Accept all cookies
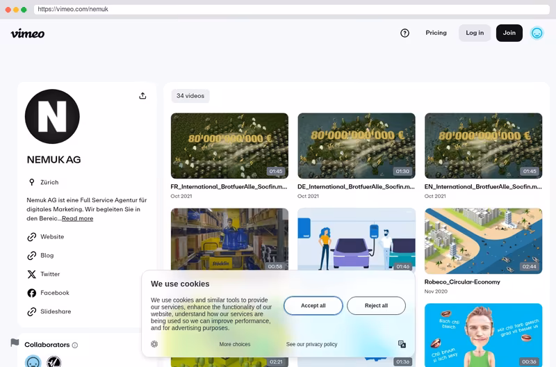 [x=313, y=306]
